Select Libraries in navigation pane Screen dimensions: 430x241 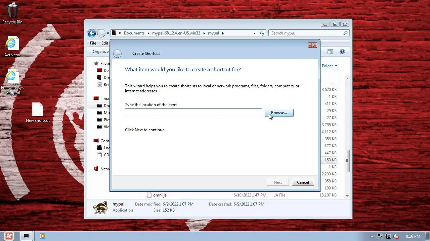[x=102, y=98]
